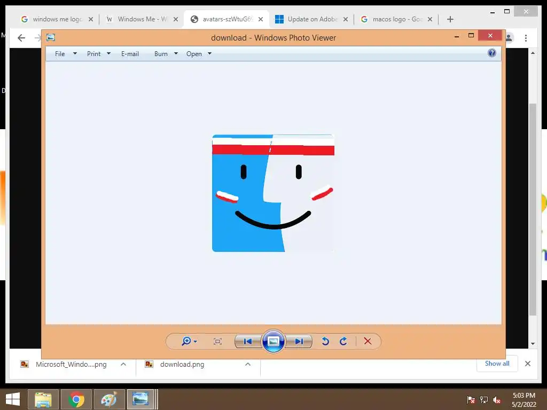The height and width of the screenshot is (410, 547).
Task: Expand the Print menu dropdown arrow
Action: [108, 54]
